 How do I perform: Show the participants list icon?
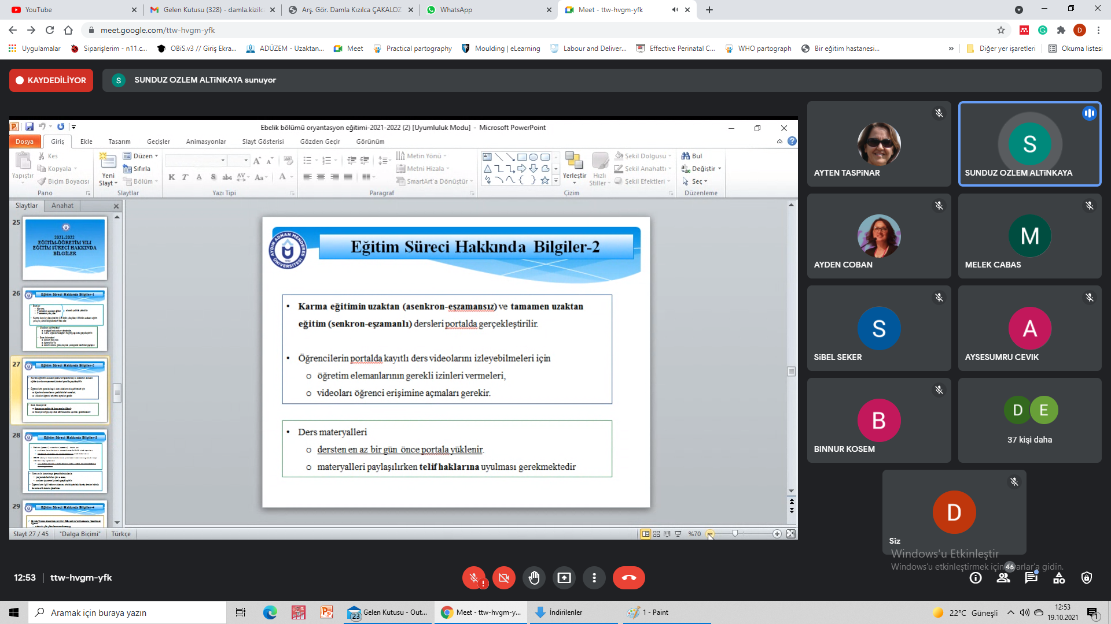click(x=1003, y=578)
